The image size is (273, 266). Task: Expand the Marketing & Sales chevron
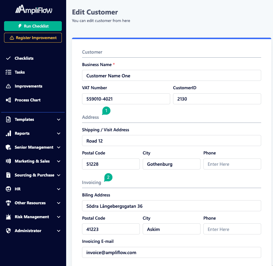pos(59,161)
